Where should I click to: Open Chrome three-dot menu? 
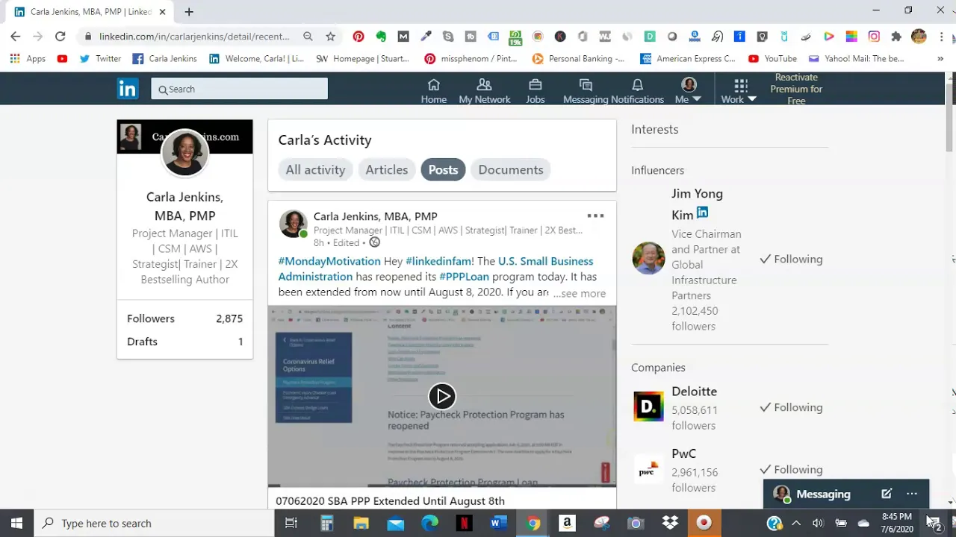click(x=941, y=37)
